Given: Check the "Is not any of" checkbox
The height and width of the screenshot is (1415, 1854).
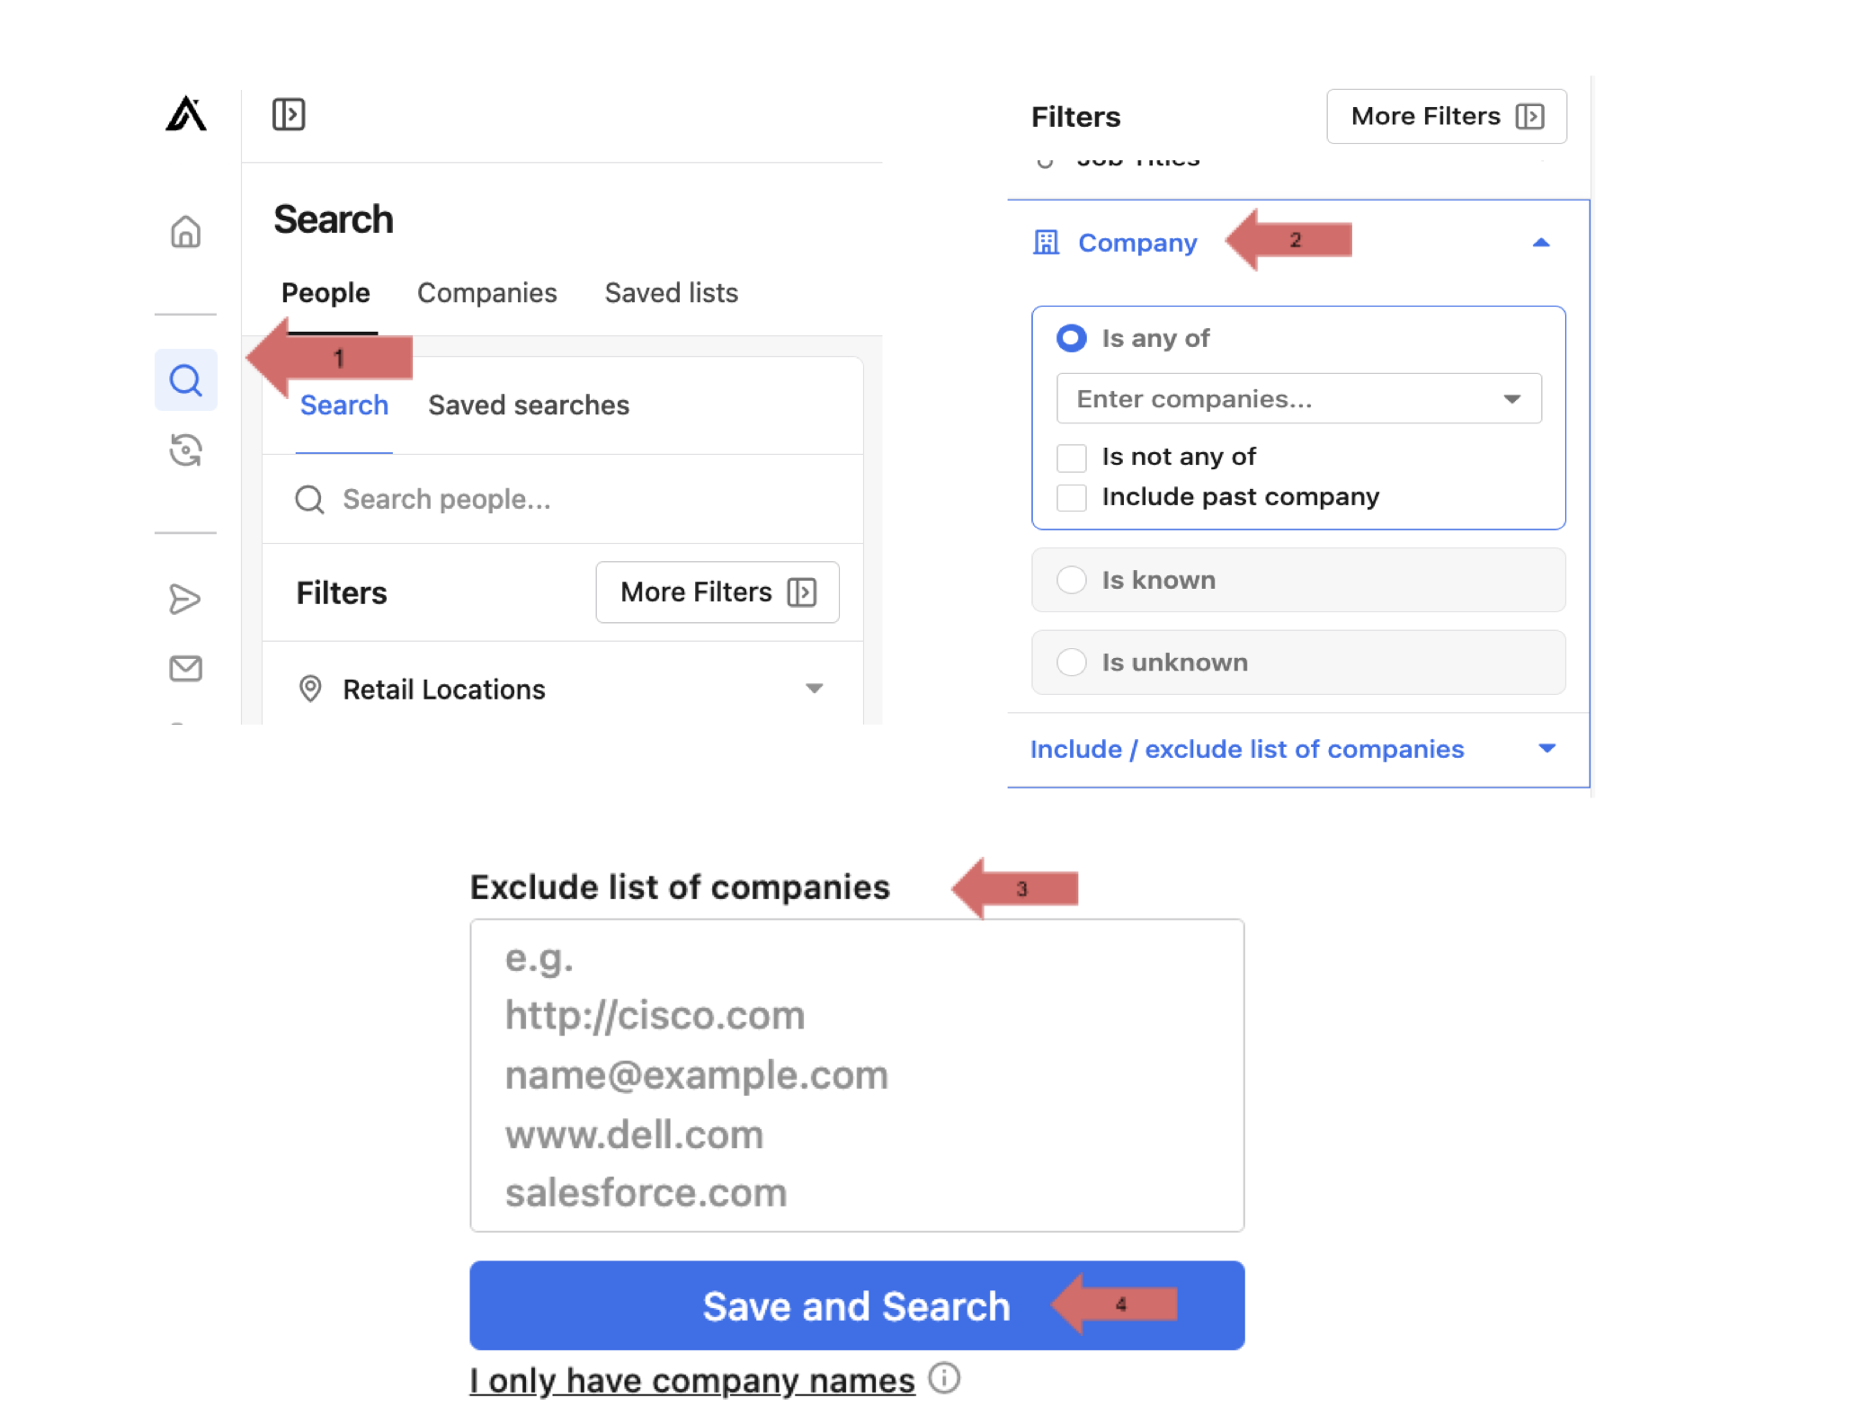Looking at the screenshot, I should pyautogui.click(x=1071, y=458).
